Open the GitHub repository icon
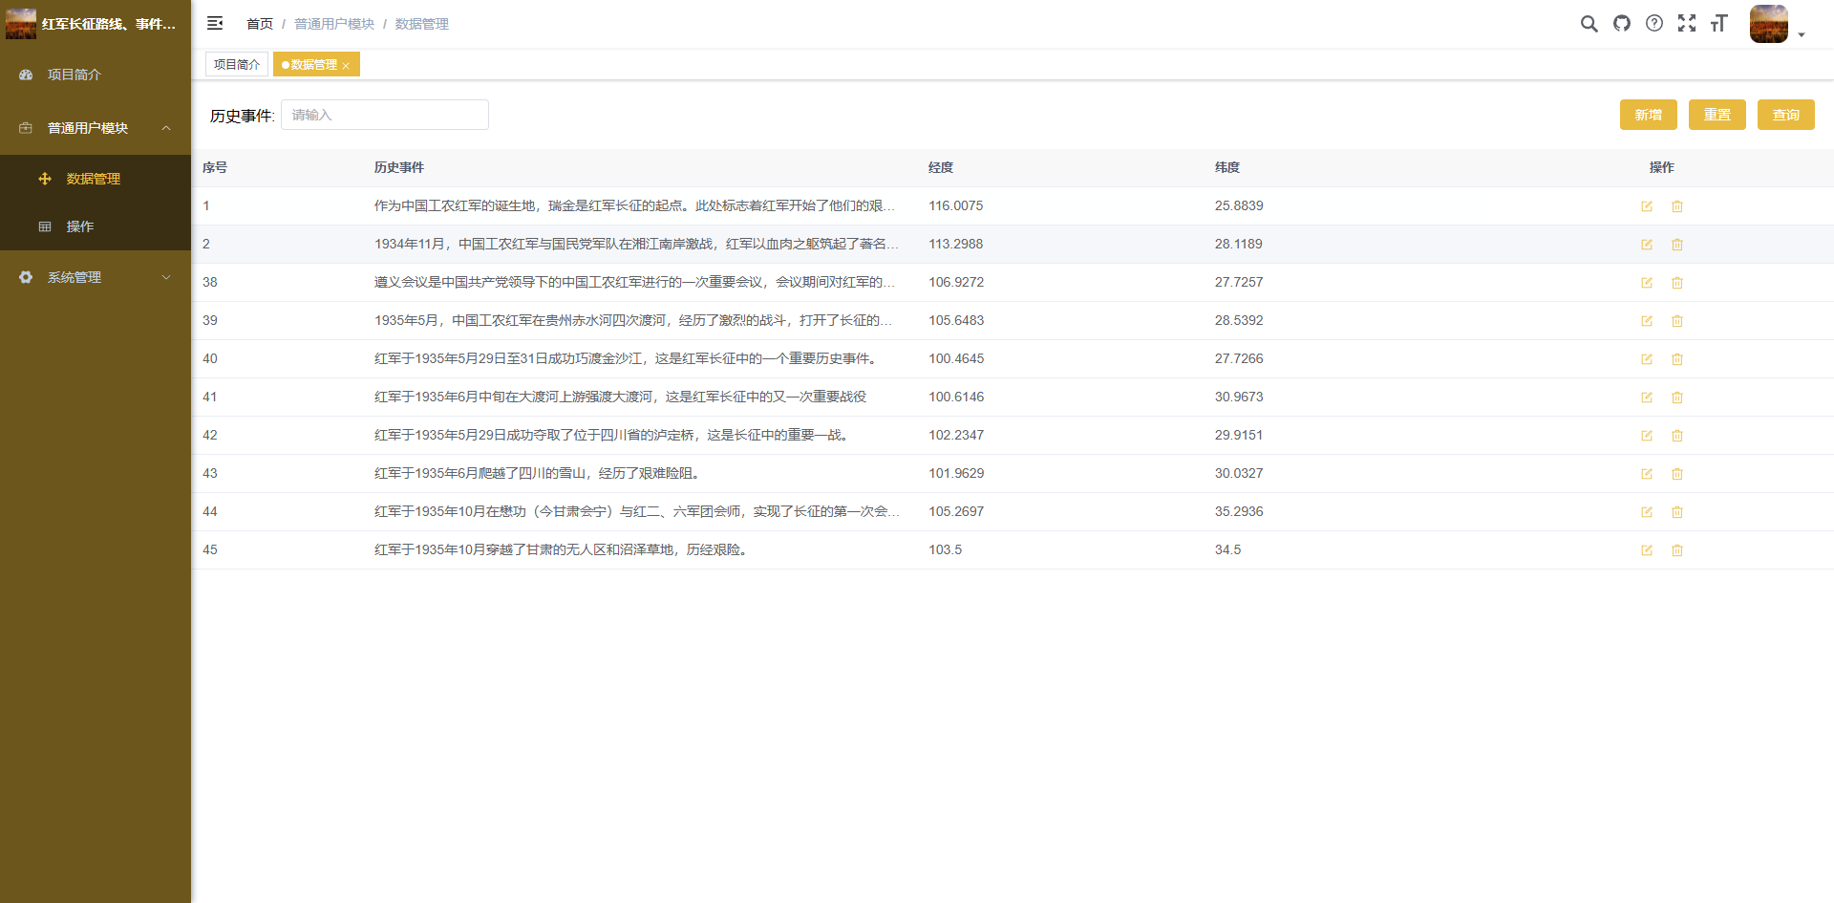 point(1621,24)
